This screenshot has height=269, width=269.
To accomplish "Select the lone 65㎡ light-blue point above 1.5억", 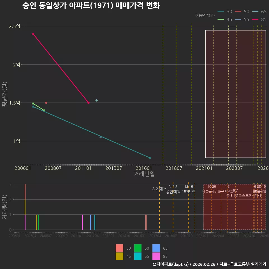I will (96, 100).
